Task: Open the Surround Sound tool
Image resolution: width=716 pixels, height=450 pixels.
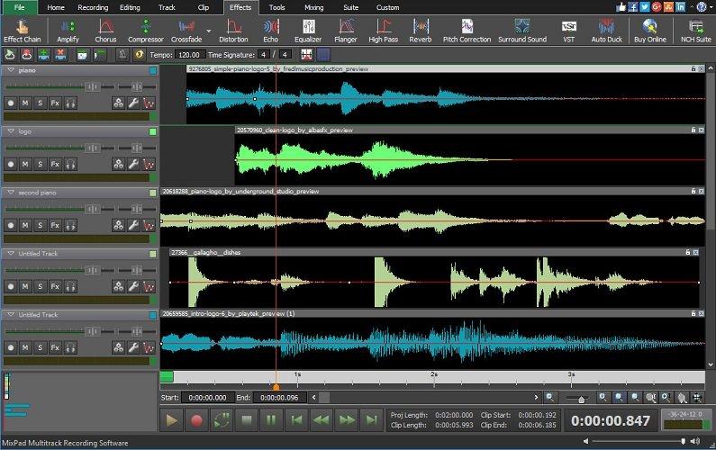Action: pos(522,31)
